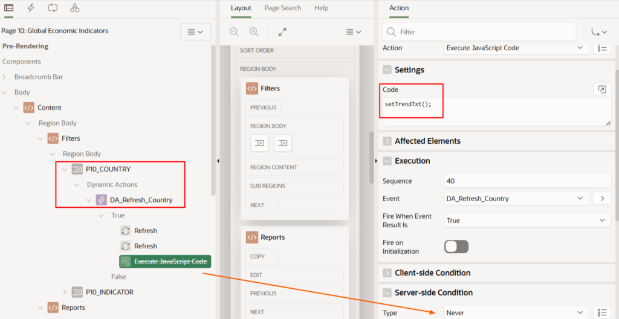Image resolution: width=619 pixels, height=319 pixels.
Task: Open the Go to Group menu
Action: [598, 32]
